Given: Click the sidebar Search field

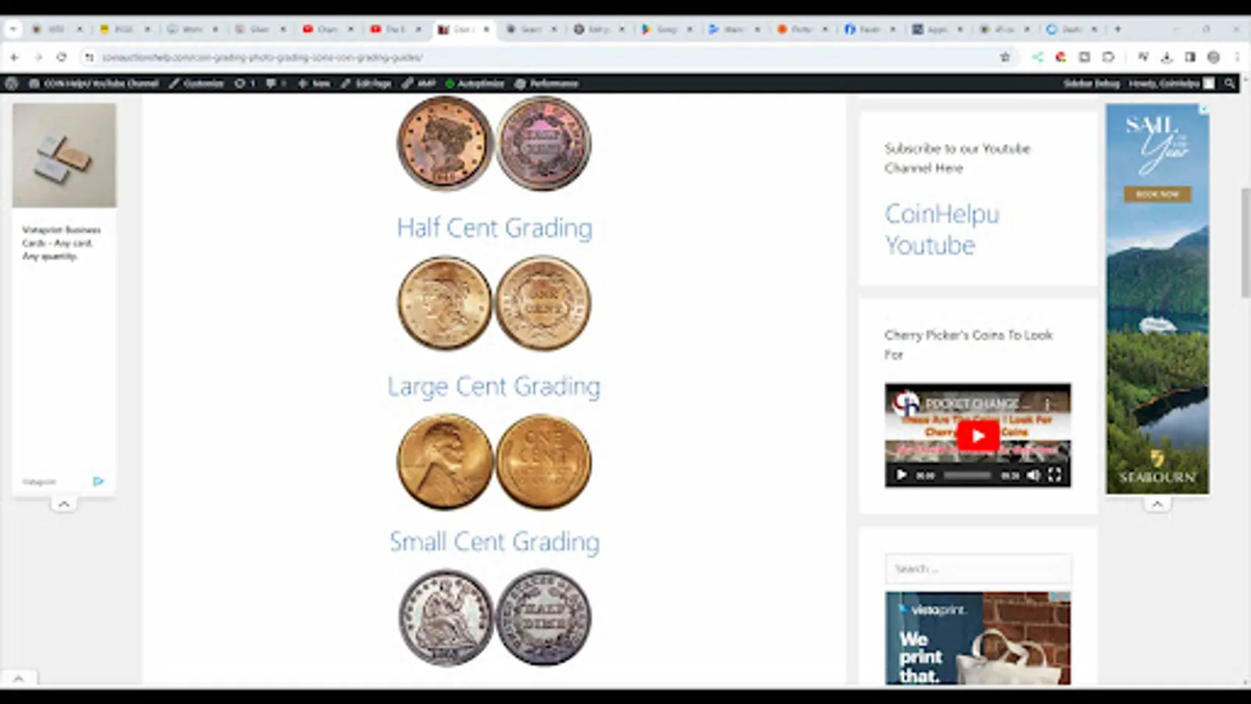Looking at the screenshot, I should click(x=977, y=569).
